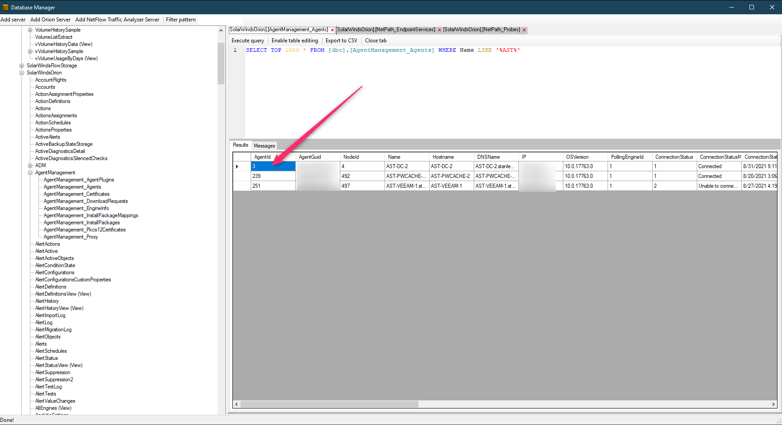Image resolution: width=782 pixels, height=425 pixels.
Task: Select AgentManagement_AgentPlugins in the tree
Action: pyautogui.click(x=79, y=180)
